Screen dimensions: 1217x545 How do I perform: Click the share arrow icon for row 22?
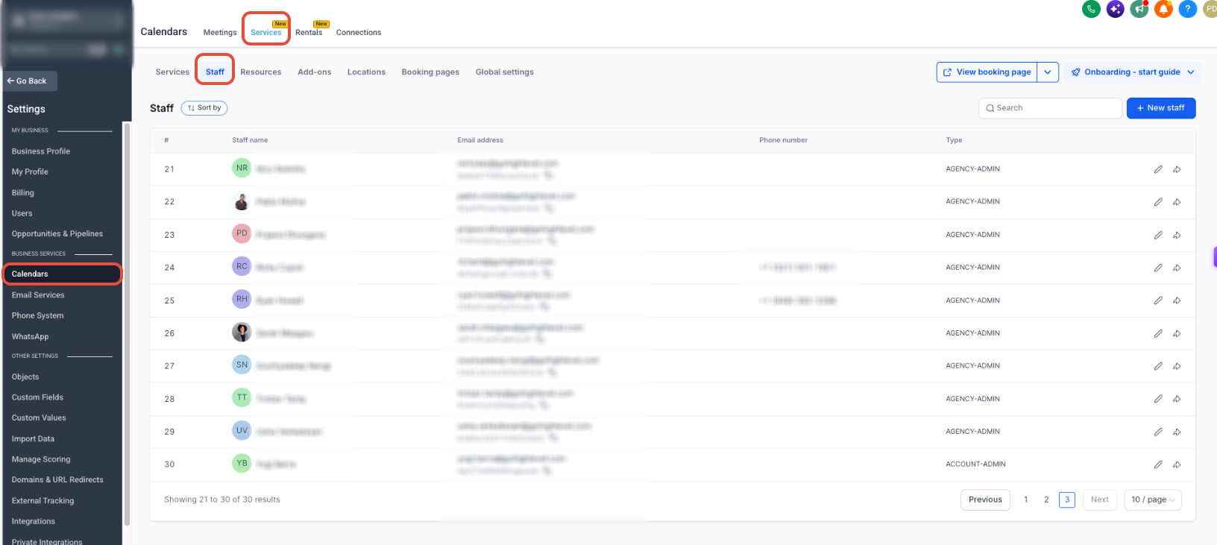(1177, 202)
